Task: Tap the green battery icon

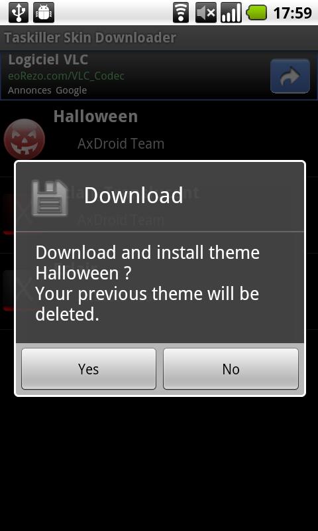Action: pyautogui.click(x=256, y=13)
